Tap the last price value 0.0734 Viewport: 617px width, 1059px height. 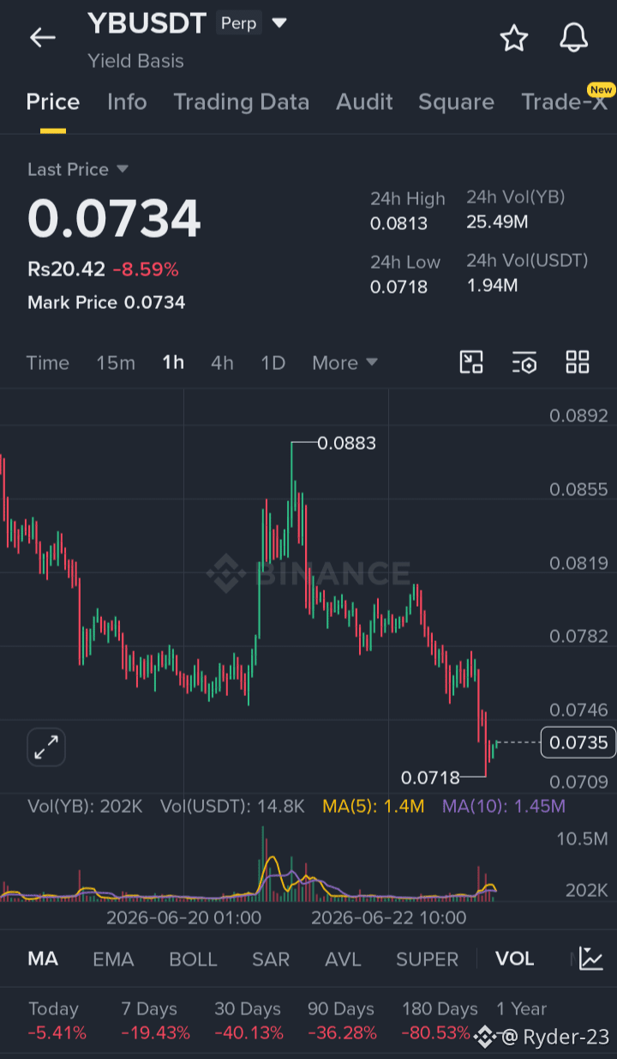coord(114,219)
